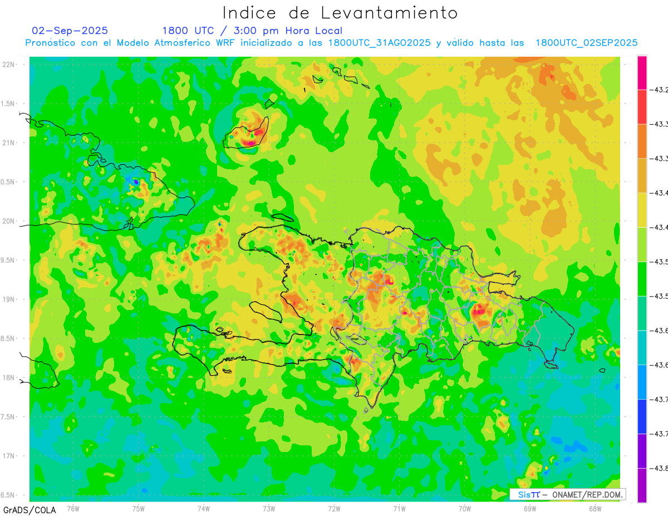Select the light blue legend swatch
Viewport: 668px width, 516px height.
[642, 382]
